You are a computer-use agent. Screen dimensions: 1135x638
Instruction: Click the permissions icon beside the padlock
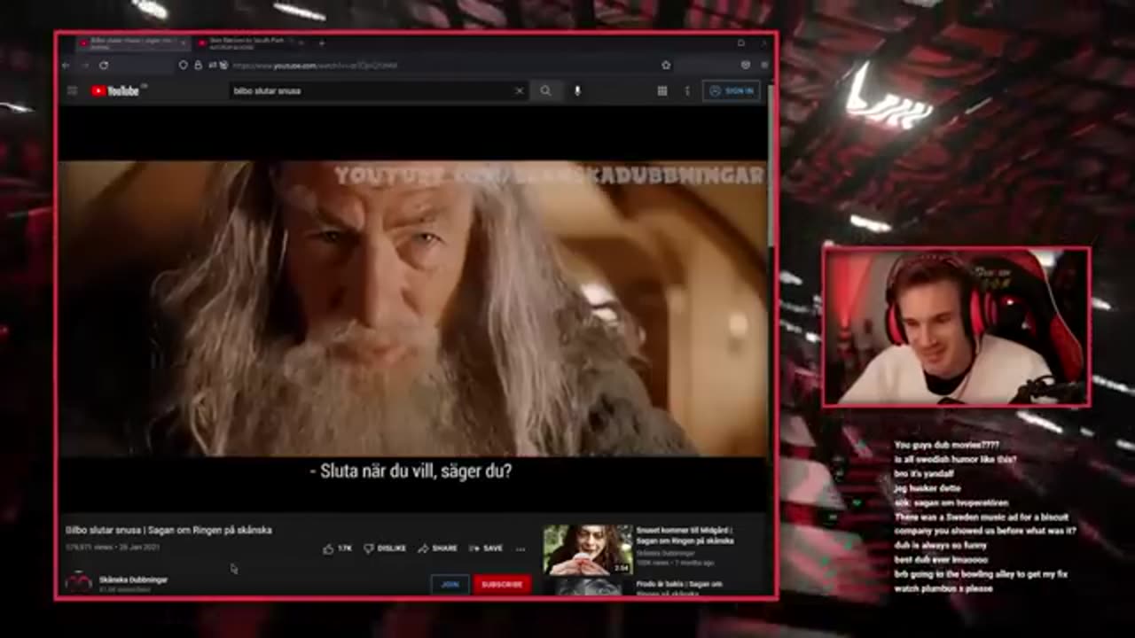tap(213, 65)
